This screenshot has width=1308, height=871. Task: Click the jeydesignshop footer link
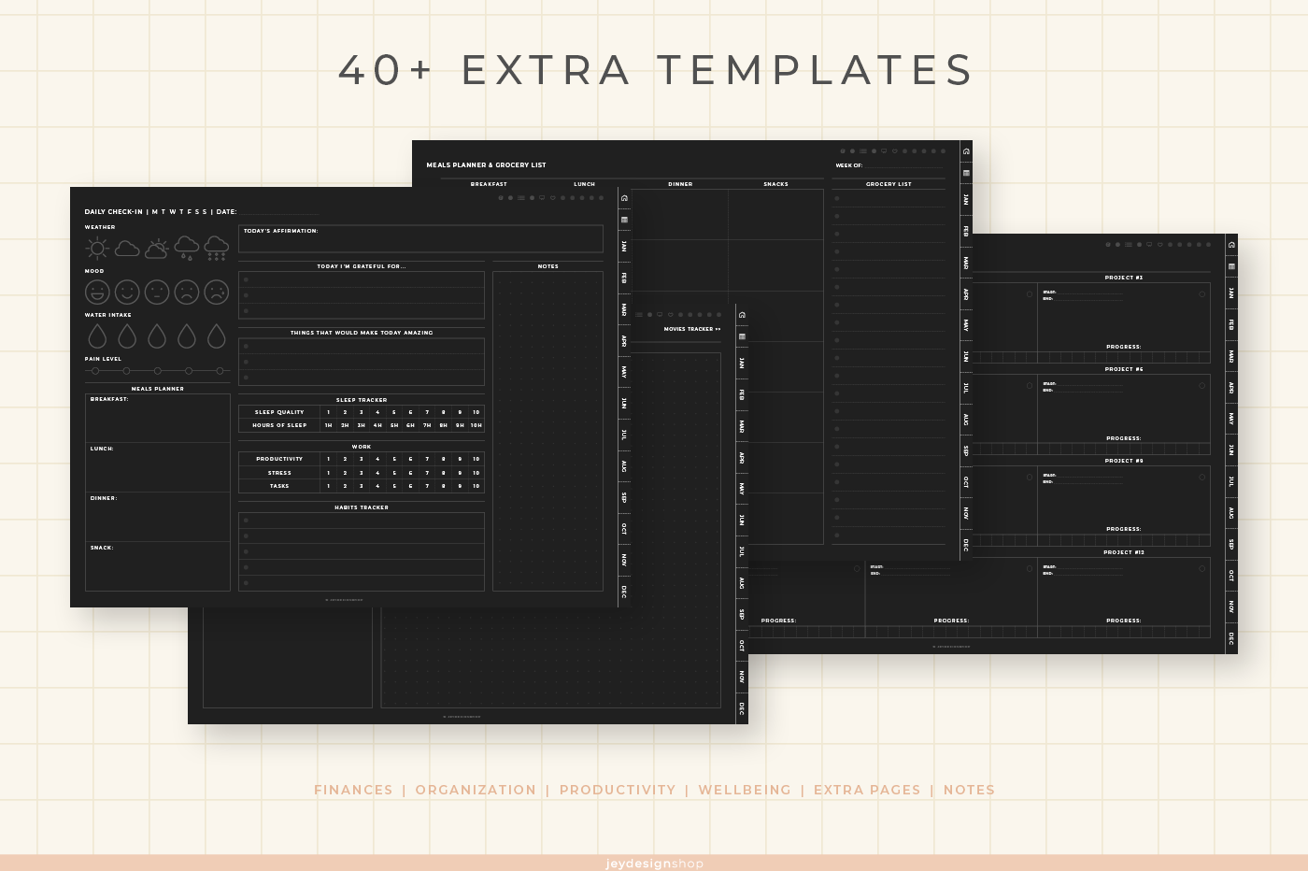tap(654, 864)
